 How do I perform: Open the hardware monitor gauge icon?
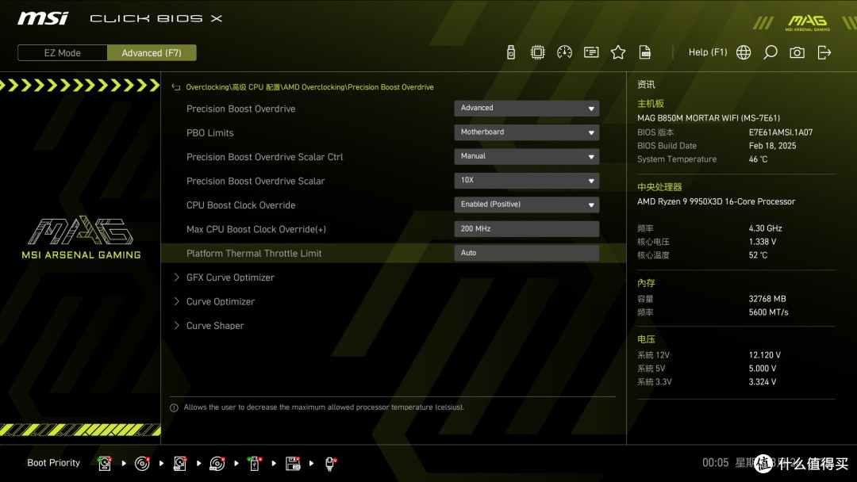coord(565,52)
